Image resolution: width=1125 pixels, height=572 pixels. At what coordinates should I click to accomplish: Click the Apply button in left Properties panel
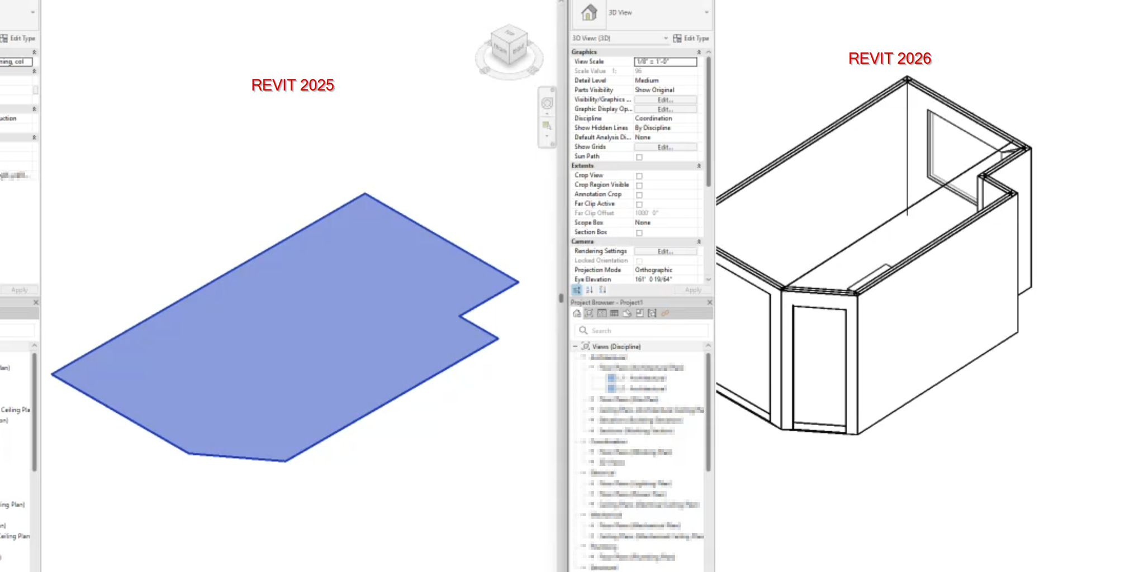coord(20,290)
